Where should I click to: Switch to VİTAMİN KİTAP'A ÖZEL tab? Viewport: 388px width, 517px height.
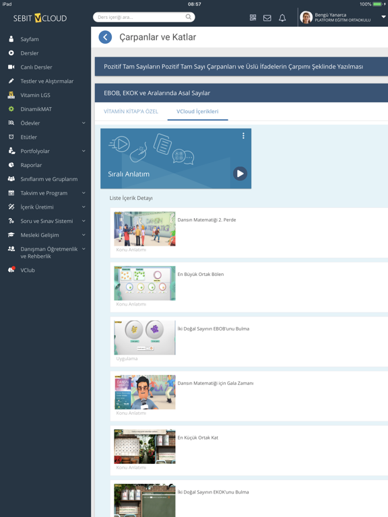(131, 112)
